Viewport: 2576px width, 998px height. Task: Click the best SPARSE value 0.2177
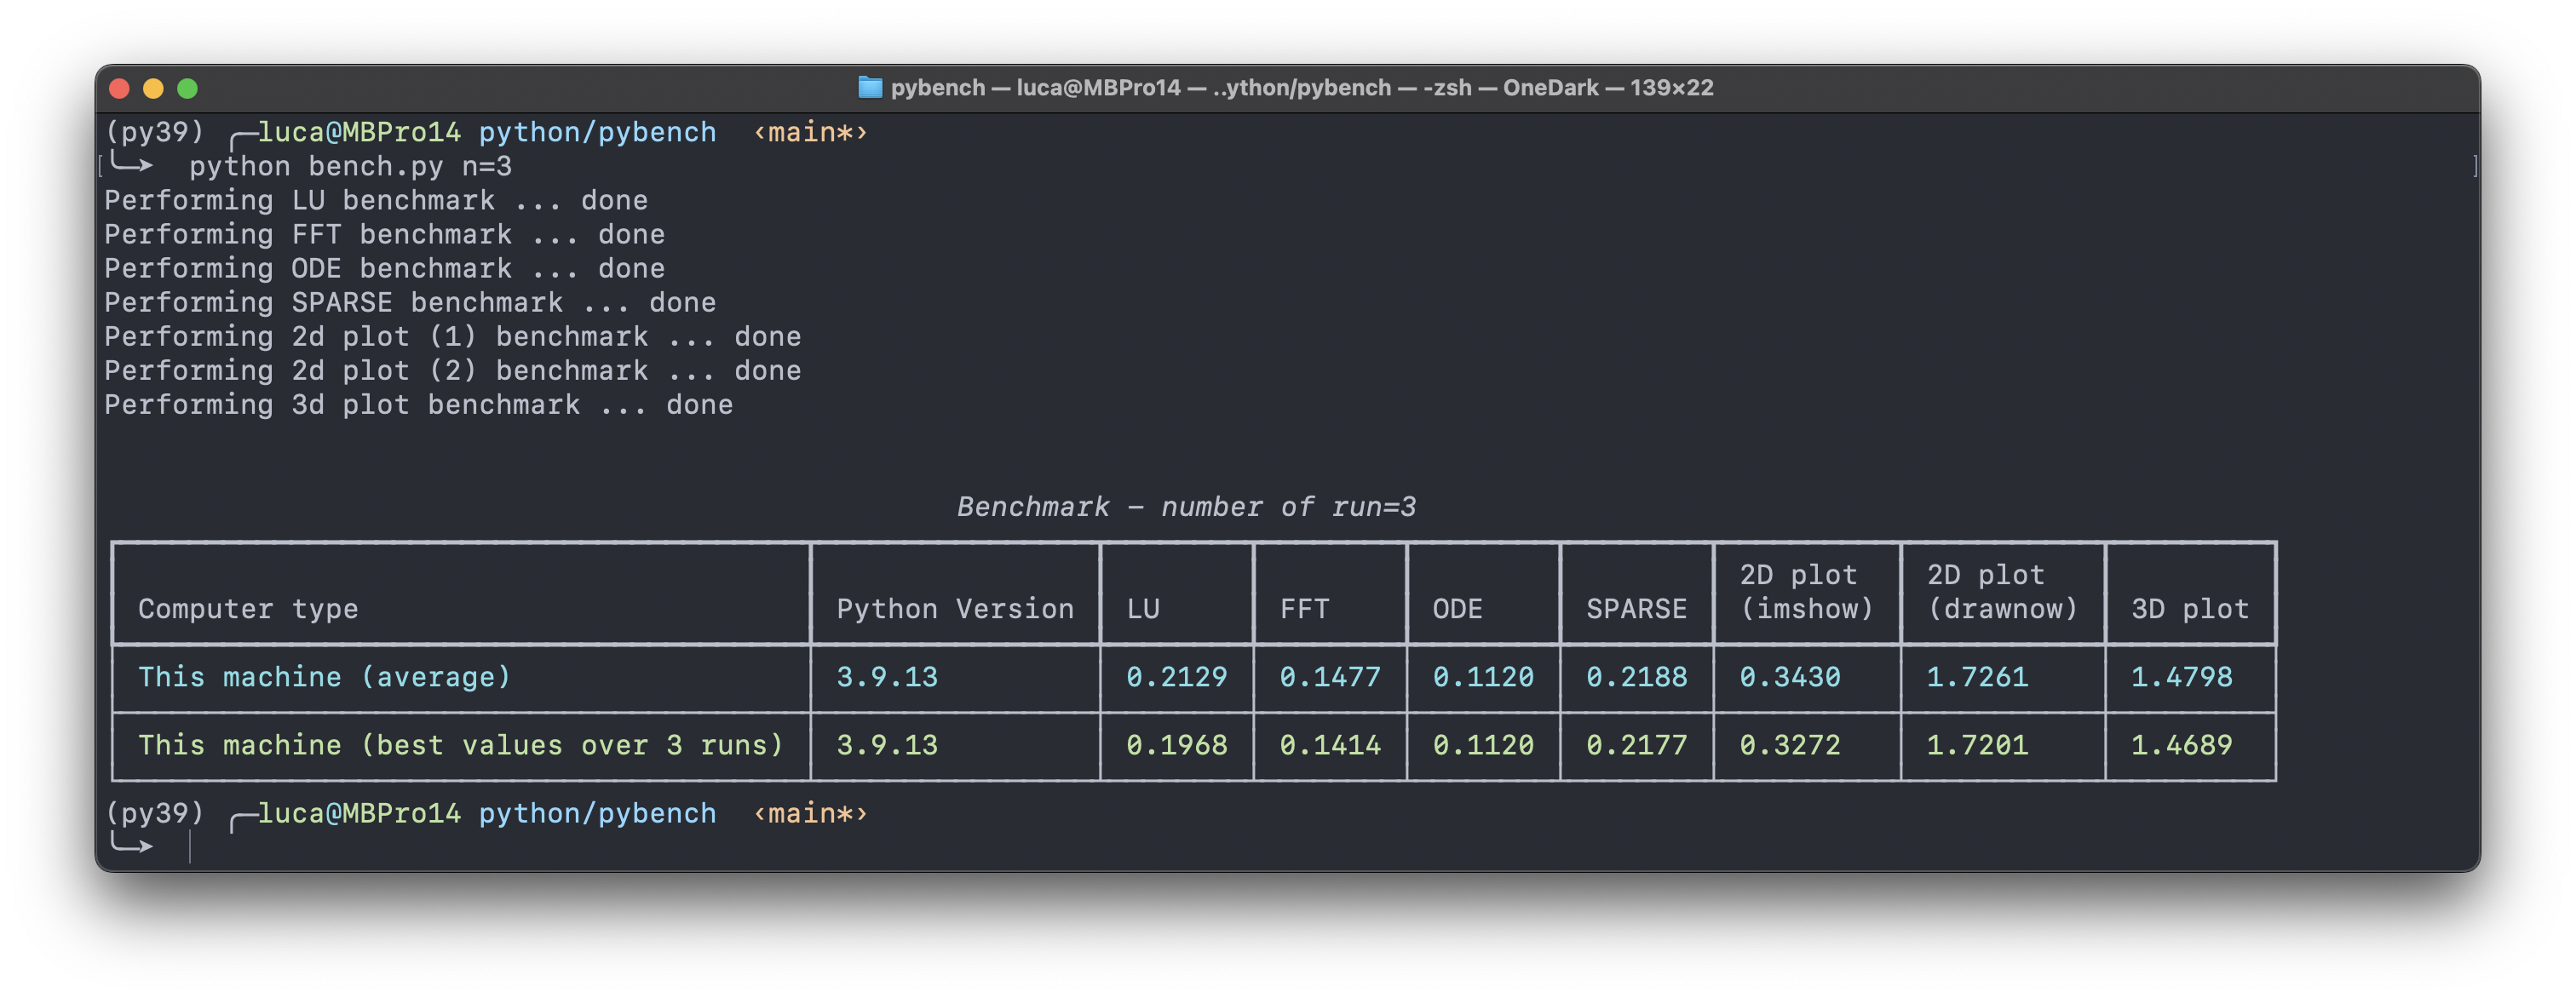1636,745
